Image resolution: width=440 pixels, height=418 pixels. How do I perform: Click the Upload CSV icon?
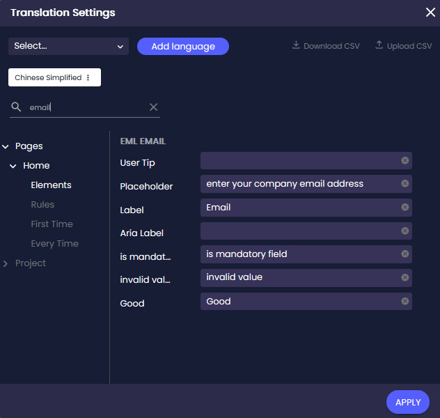(379, 45)
